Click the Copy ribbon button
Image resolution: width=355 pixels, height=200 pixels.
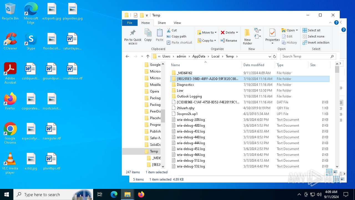[x=148, y=35]
